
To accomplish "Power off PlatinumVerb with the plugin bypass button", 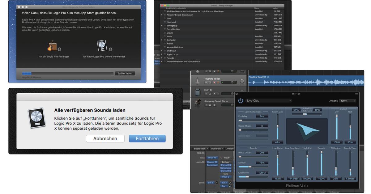I will point(240,100).
